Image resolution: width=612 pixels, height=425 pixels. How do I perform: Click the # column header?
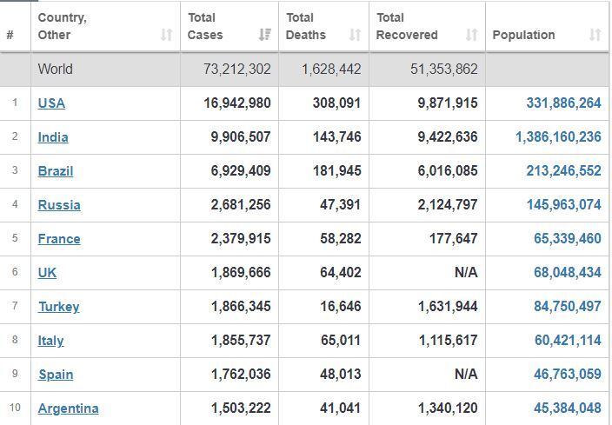click(10, 35)
